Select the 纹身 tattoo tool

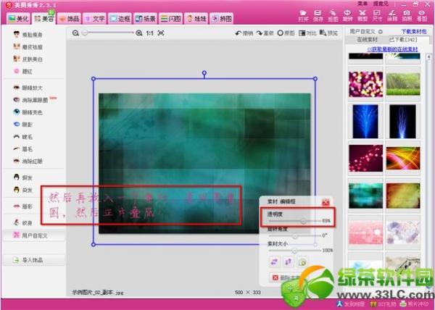point(23,223)
